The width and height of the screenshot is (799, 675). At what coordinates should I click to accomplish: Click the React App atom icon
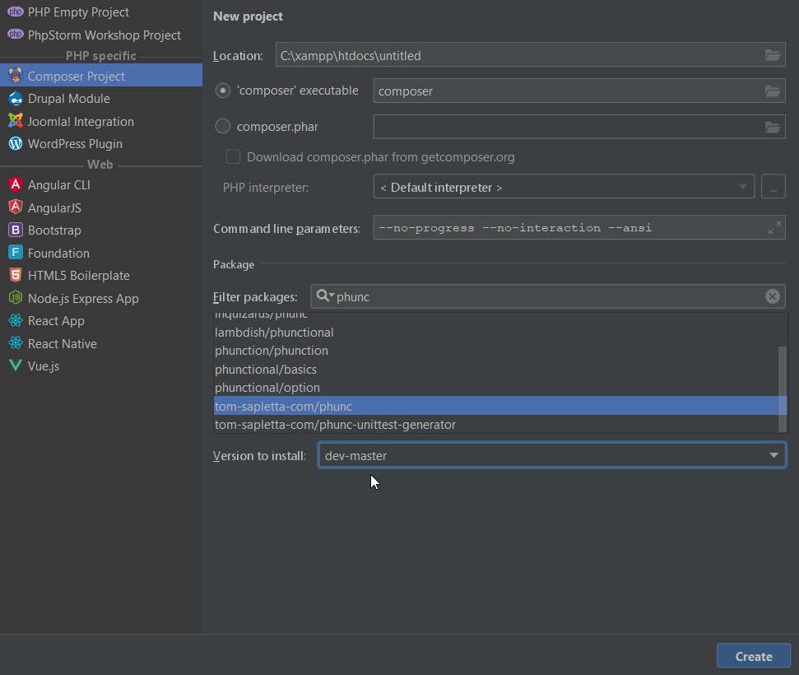pyautogui.click(x=16, y=321)
